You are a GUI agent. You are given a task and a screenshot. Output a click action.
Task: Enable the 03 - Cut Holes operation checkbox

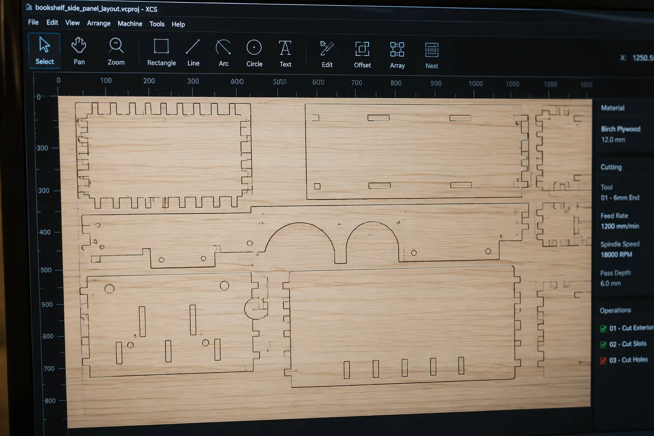point(603,361)
